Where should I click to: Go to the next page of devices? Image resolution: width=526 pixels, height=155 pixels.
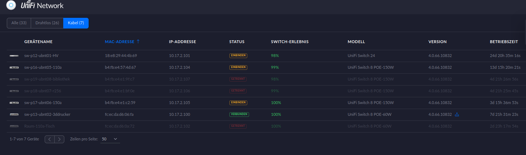[x=60, y=139]
